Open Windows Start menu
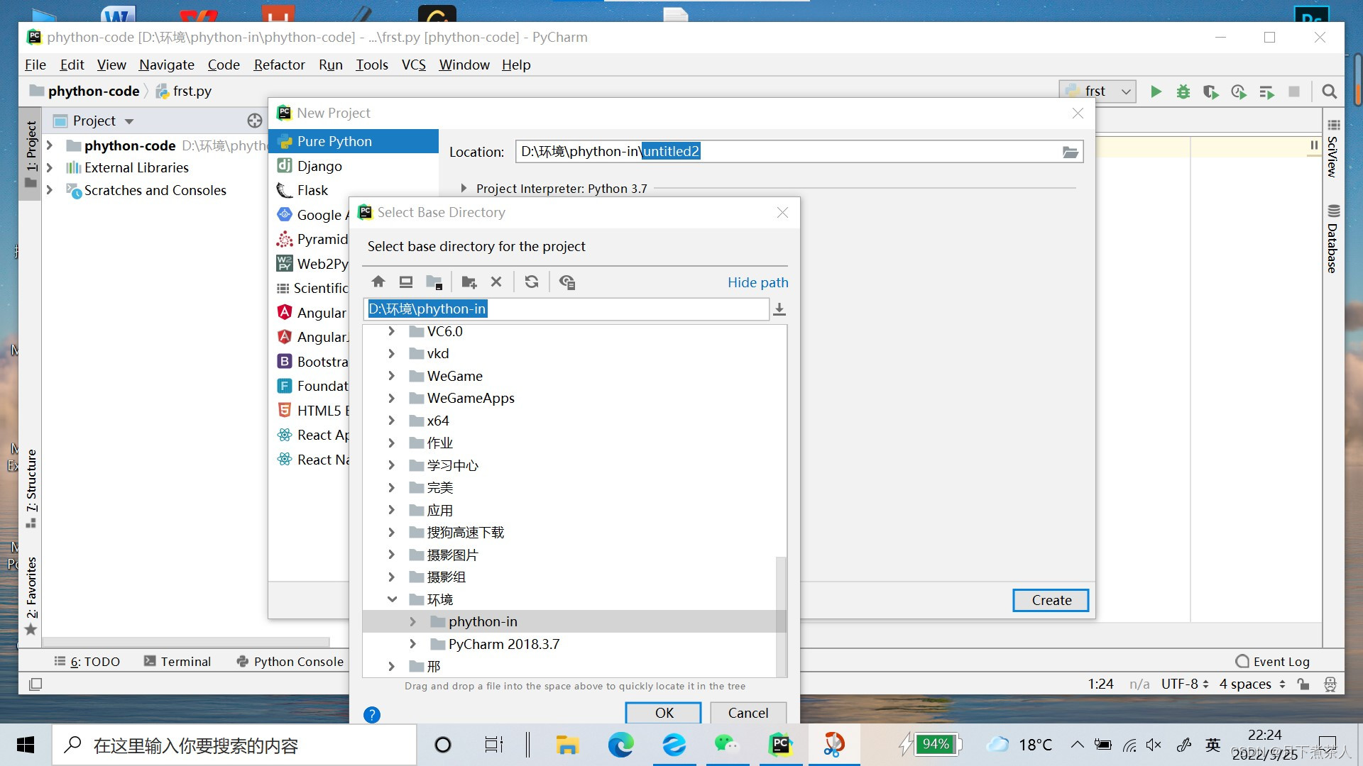Screen dimensions: 1363x766 tap(26, 744)
